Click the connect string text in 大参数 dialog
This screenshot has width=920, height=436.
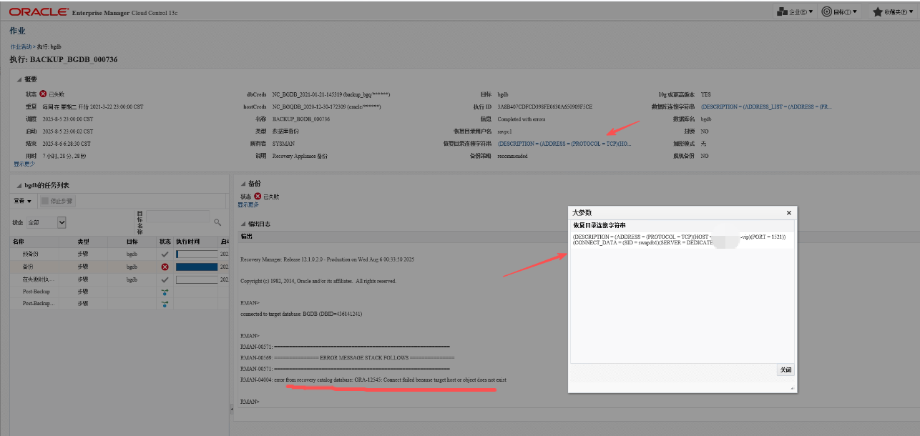pyautogui.click(x=679, y=239)
